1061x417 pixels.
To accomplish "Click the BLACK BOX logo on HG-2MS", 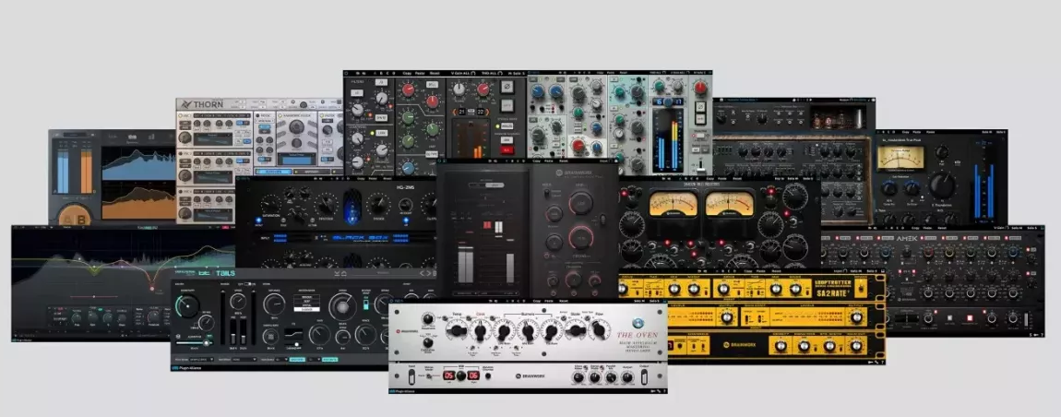I will click(361, 237).
